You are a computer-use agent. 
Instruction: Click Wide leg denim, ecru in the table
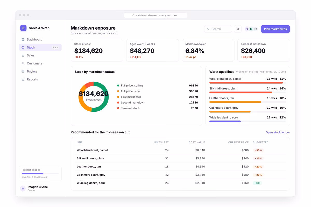[x=91, y=183]
